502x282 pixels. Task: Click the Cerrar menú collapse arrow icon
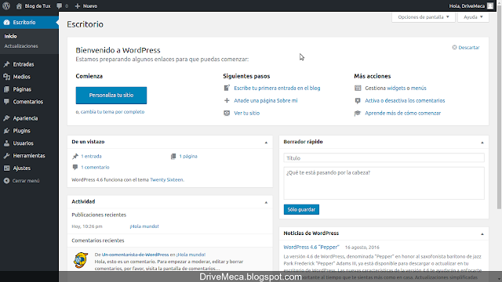pos(6,181)
